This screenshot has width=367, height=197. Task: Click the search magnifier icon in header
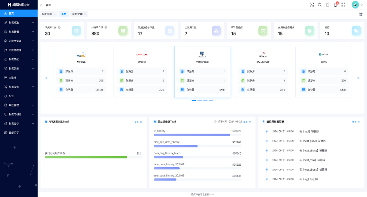click(x=320, y=5)
